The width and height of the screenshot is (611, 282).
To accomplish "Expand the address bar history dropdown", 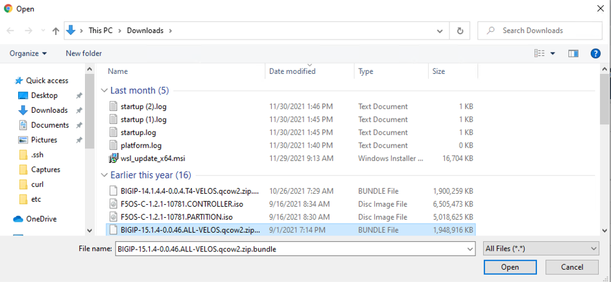I will tap(440, 30).
